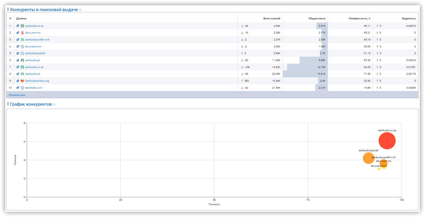
Task: Click 15.81K common keys for starbucks.ca
Action: click(321, 74)
